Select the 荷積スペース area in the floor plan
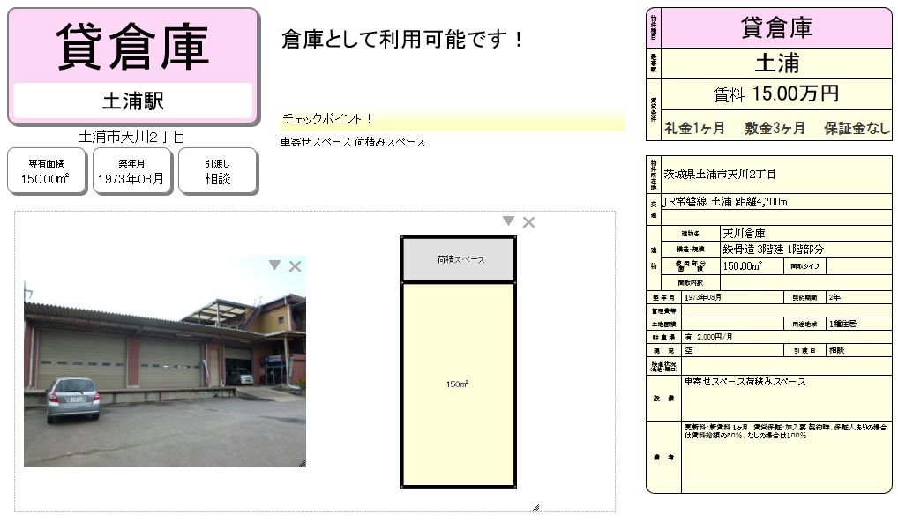Screen dimensions: 898x530 click(459, 260)
